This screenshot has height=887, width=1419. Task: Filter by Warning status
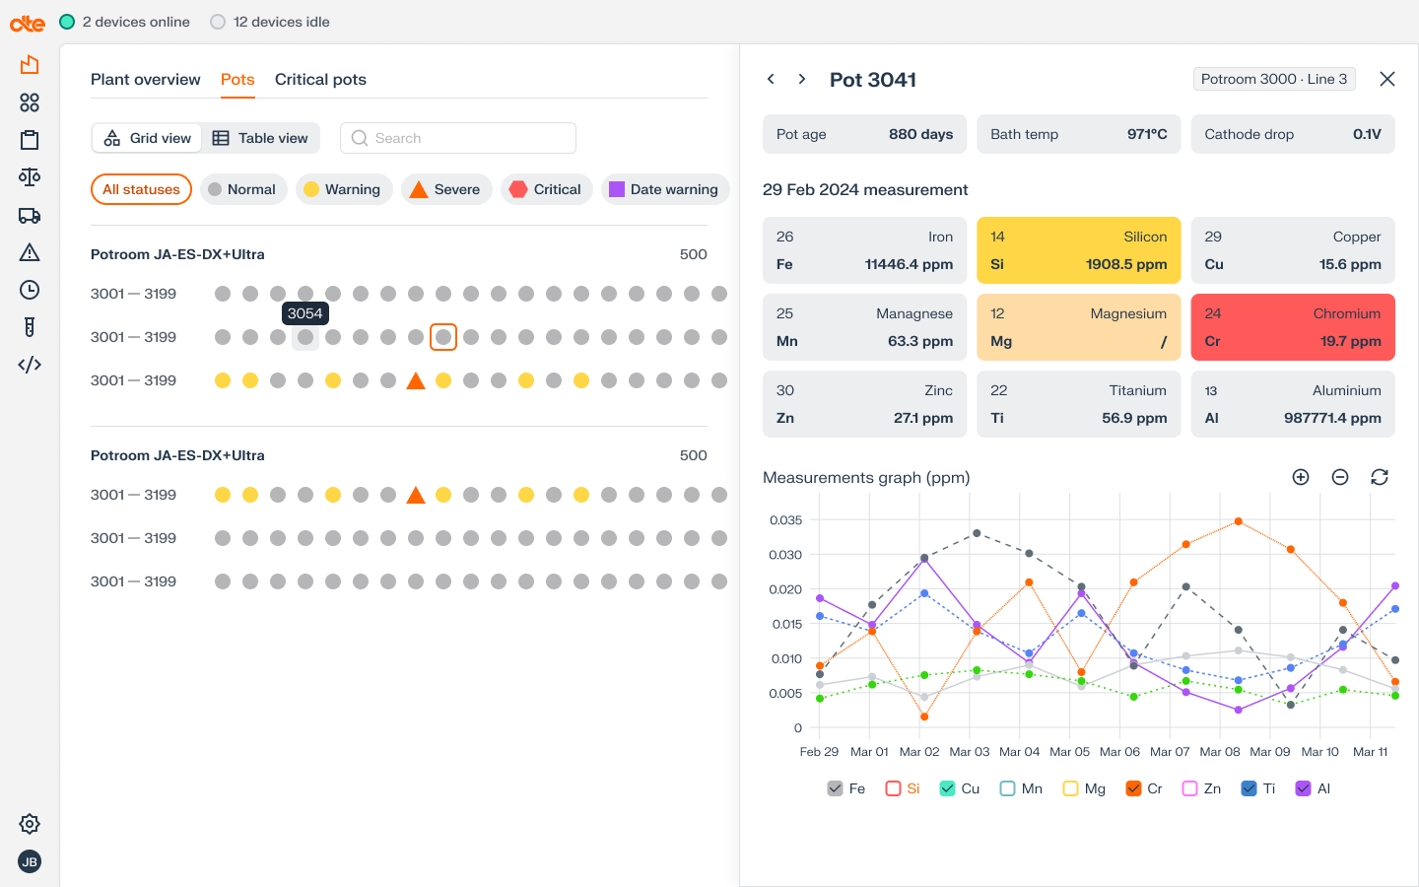344,189
